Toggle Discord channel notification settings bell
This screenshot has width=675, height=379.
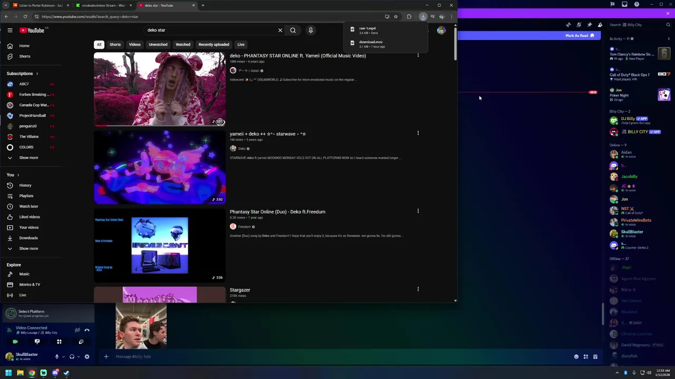click(579, 25)
